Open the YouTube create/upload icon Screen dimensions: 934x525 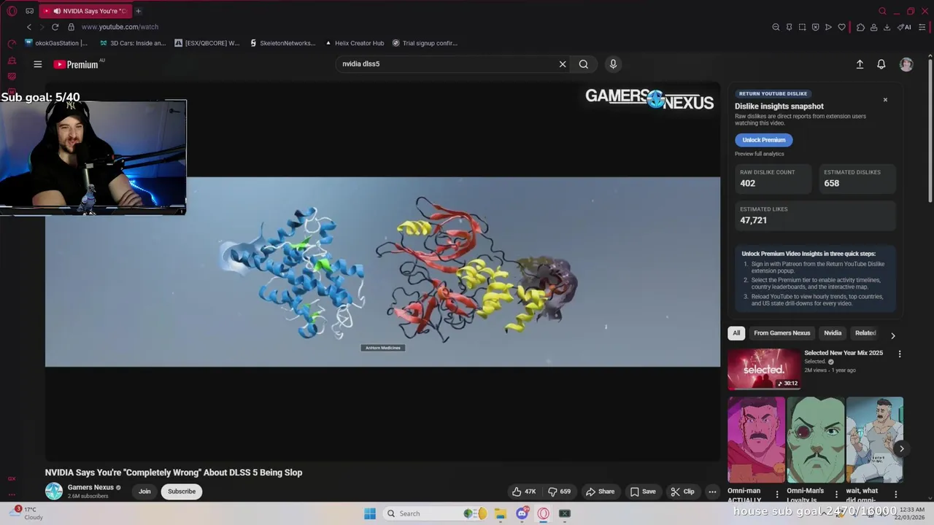click(x=860, y=64)
